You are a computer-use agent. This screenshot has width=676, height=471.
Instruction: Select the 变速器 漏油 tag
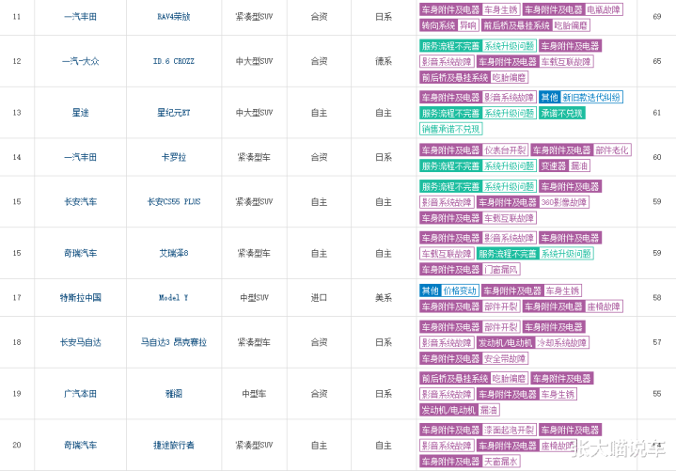[x=565, y=165]
